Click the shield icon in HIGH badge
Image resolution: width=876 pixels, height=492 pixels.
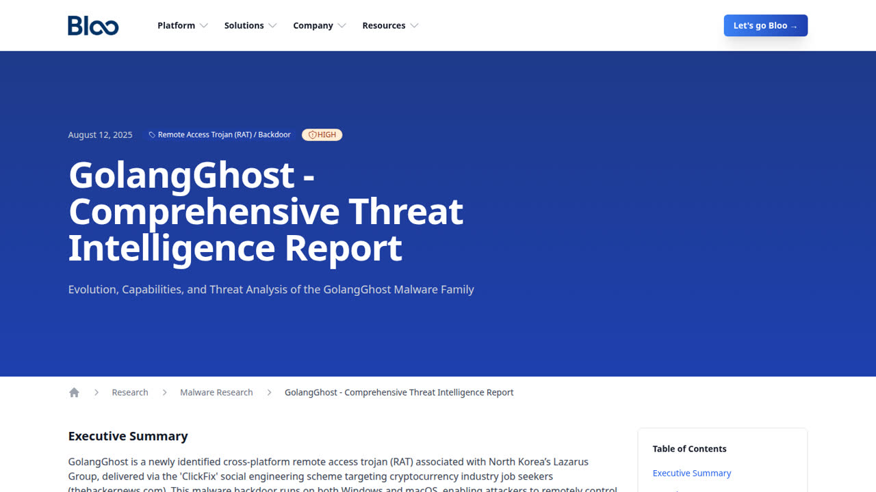[312, 135]
